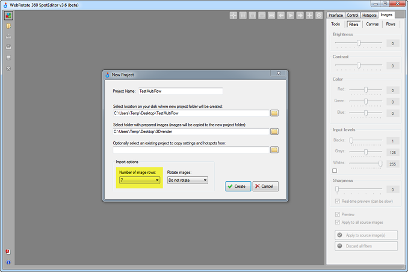This screenshot has height=272, width=408.
Task: Select the Interface tab
Action: point(336,14)
